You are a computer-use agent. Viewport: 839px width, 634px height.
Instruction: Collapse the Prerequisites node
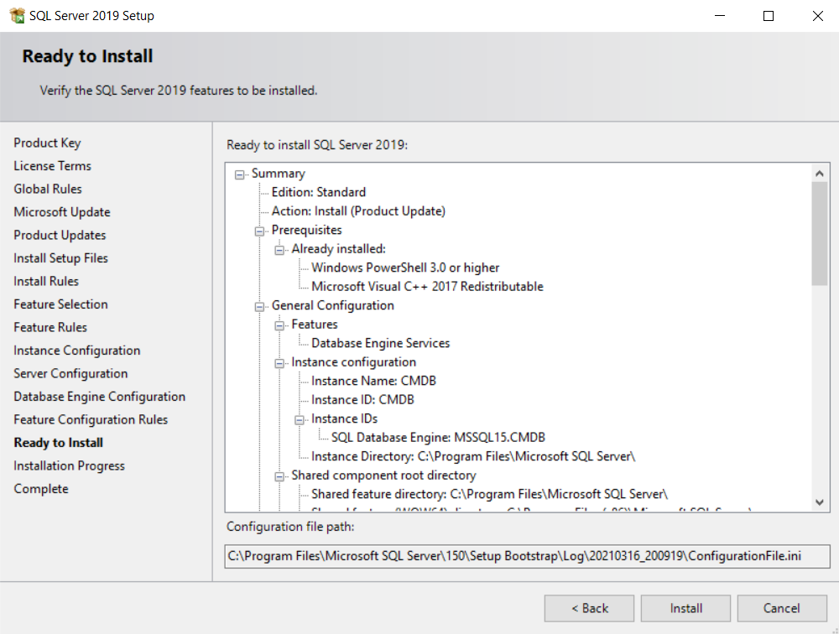click(259, 231)
